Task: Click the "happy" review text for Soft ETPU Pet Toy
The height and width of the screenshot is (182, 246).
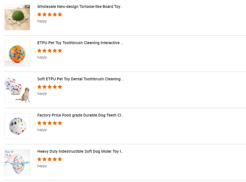Action: pos(42,94)
